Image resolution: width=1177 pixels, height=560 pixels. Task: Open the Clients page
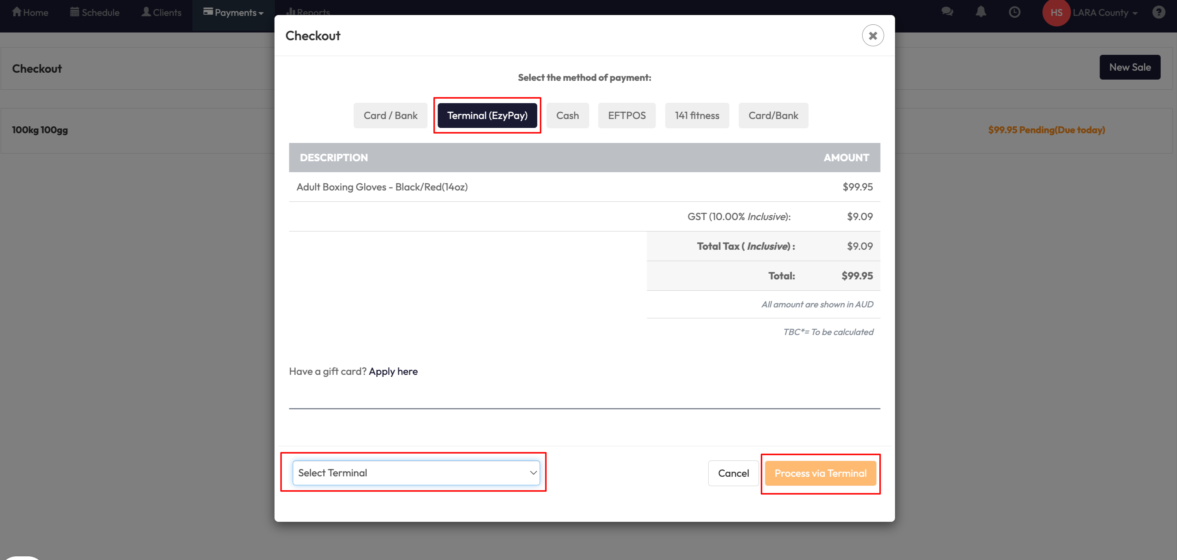pos(161,12)
